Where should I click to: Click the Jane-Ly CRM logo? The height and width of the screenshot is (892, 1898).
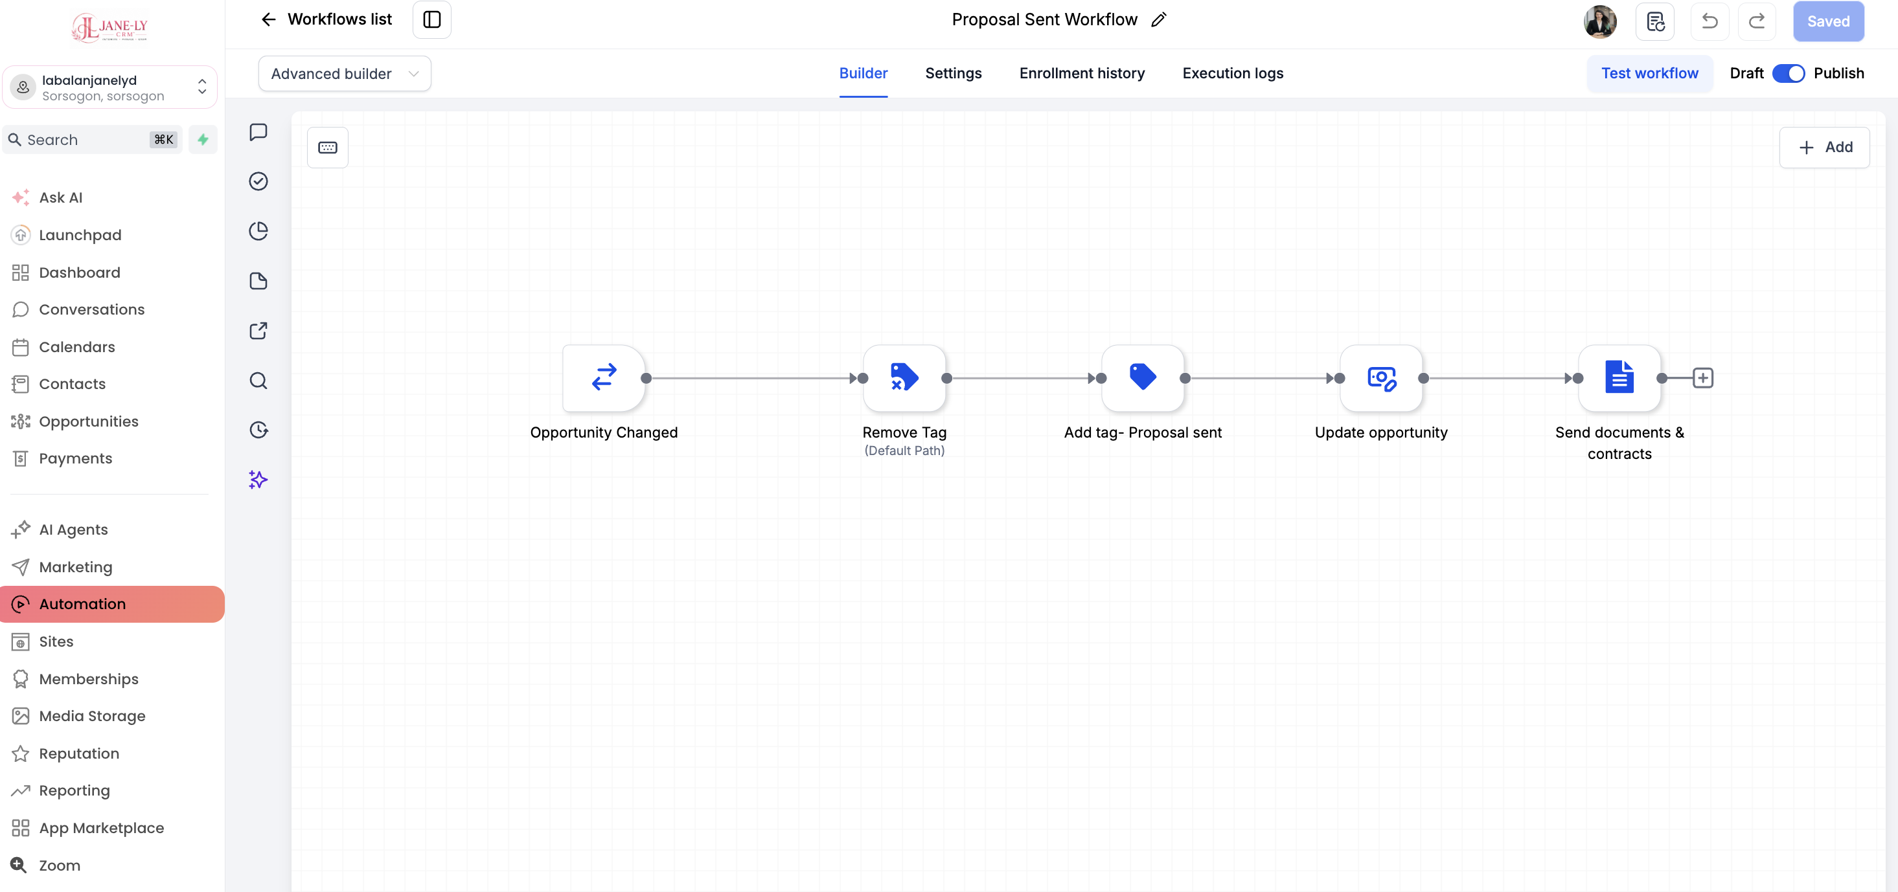109,27
